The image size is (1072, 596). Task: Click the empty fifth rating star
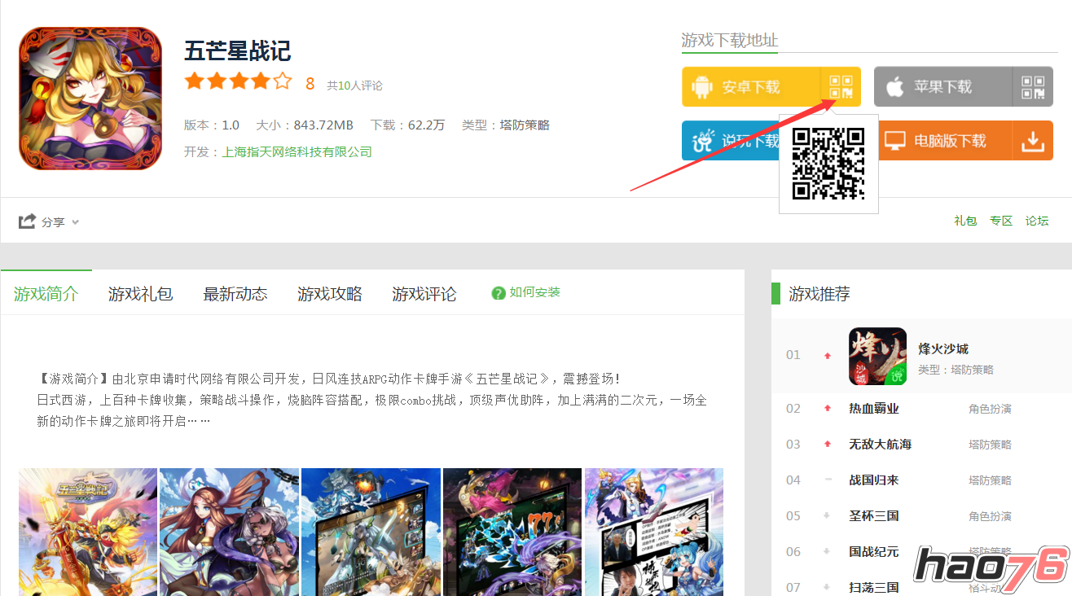point(282,81)
